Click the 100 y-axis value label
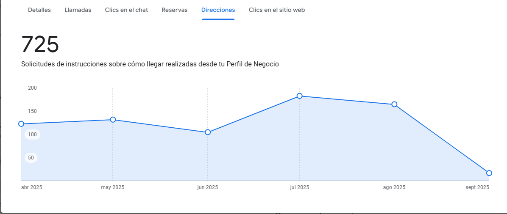 pyautogui.click(x=33, y=134)
